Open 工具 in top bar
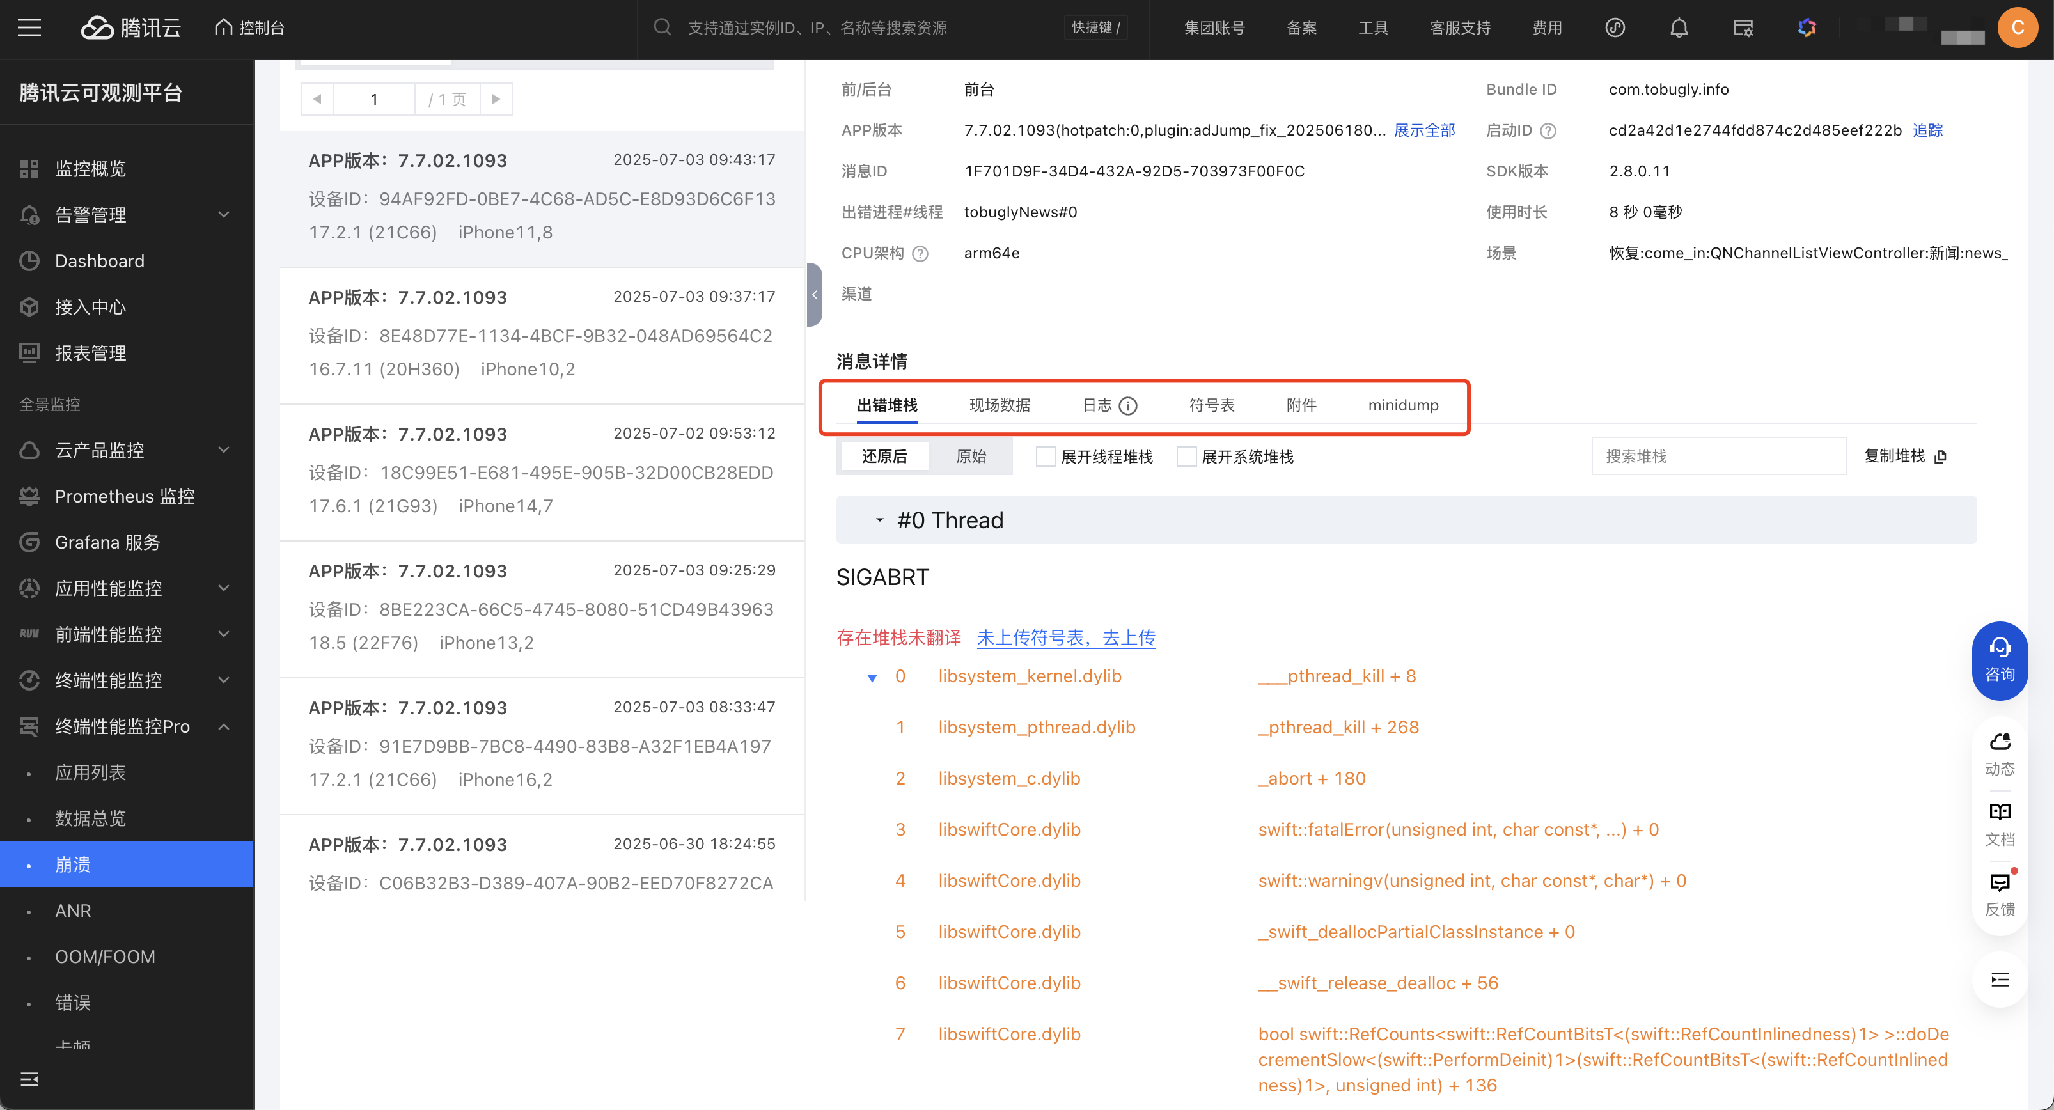The image size is (2054, 1110). 1373,28
